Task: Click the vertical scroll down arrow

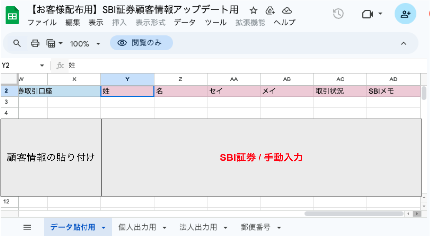Action: point(424,206)
